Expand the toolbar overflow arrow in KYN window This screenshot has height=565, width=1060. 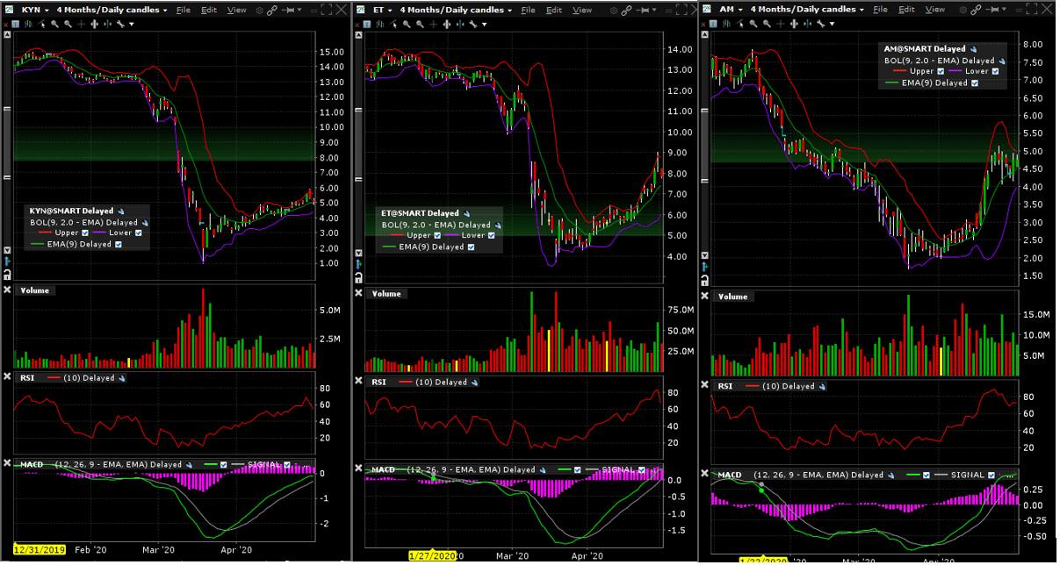132,24
